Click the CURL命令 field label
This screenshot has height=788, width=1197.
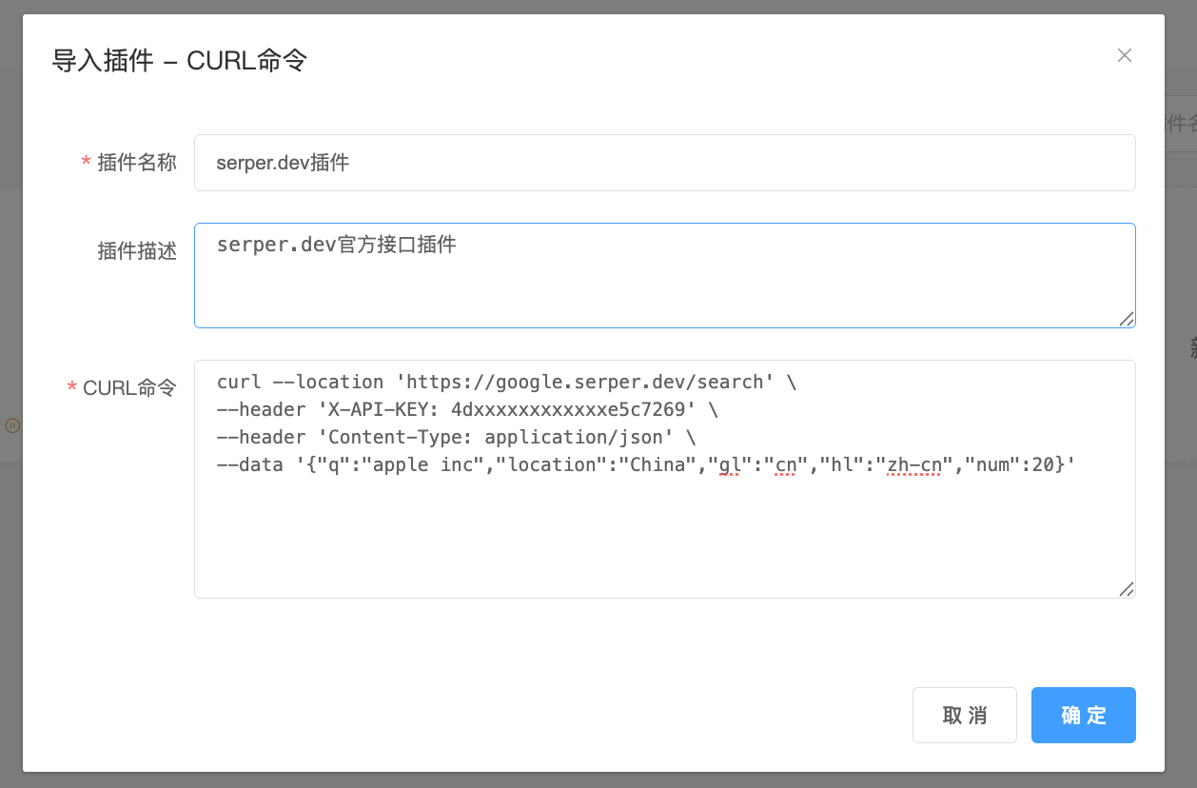129,388
